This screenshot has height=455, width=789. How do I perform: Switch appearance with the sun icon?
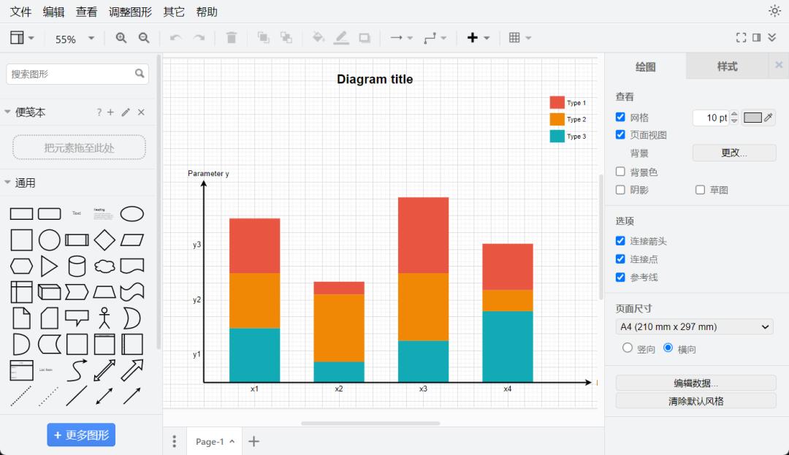(x=774, y=11)
